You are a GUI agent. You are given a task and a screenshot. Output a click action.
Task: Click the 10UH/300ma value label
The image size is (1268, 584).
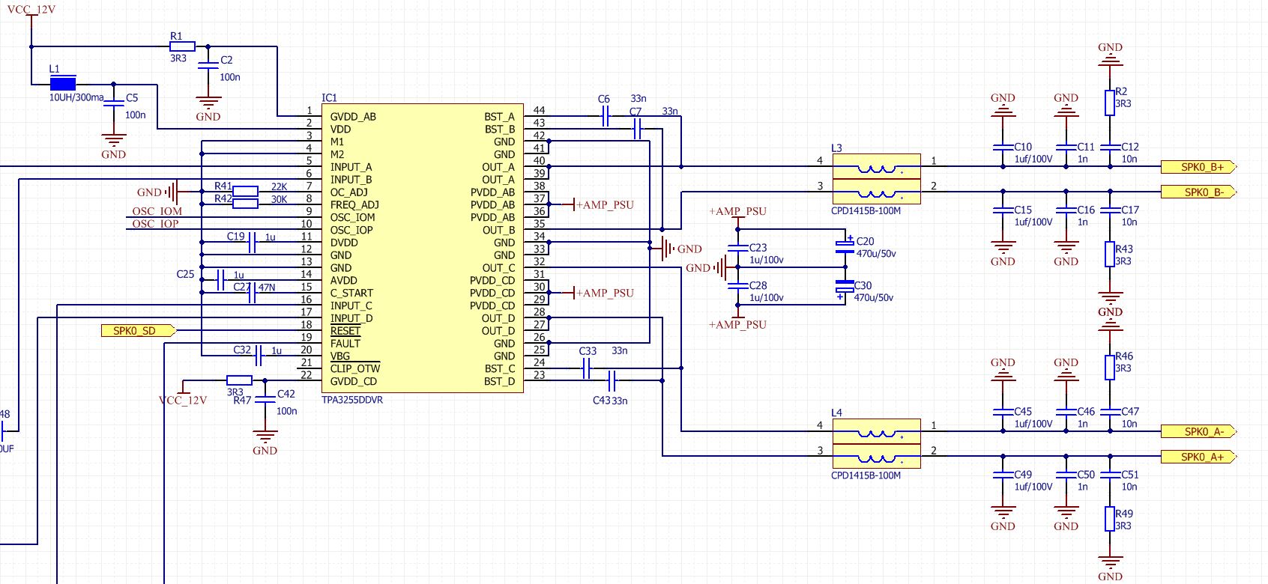click(x=76, y=97)
